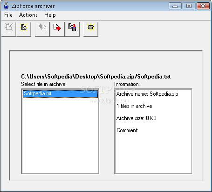The image size is (212, 192).
Task: Click the ZipForge flask icon in title bar
Action: click(6, 6)
